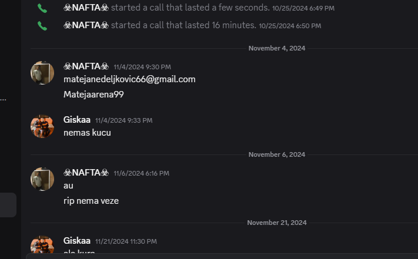418x259 pixels.
Task: Open NAFTA's avatar on 11/4/2024 message
Action: [x=42, y=73]
